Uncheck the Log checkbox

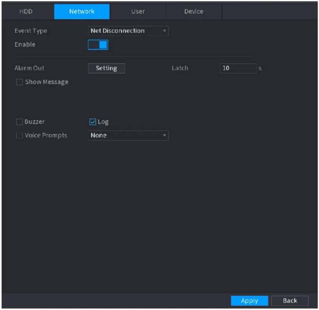point(93,122)
